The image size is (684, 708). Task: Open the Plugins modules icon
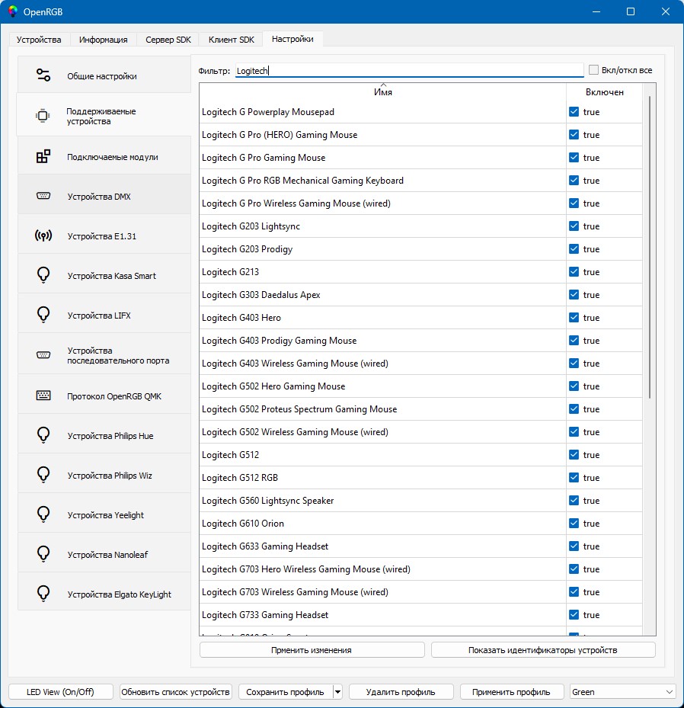[x=43, y=156]
